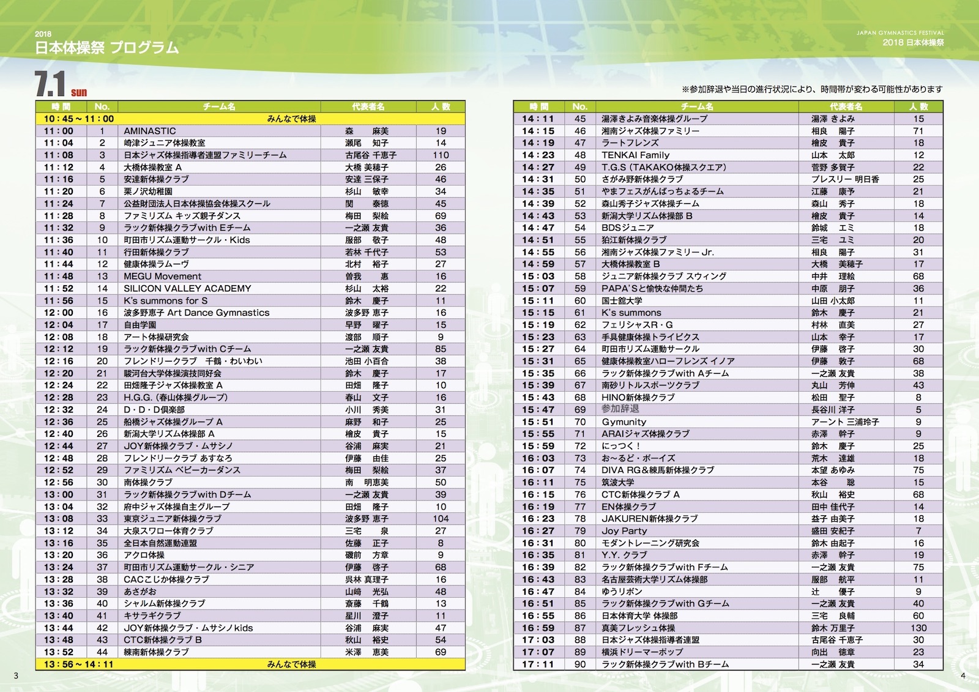Select the 'TENKAI Family' row
The height and width of the screenshot is (692, 979).
(x=728, y=155)
